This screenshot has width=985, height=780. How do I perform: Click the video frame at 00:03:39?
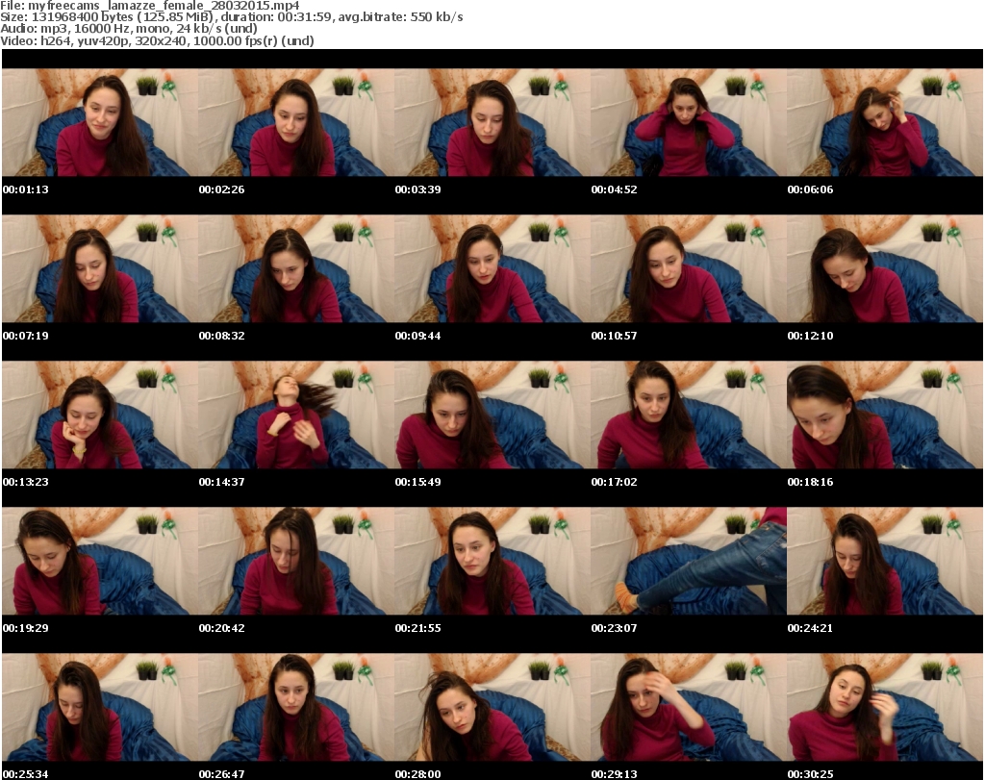coord(492,122)
